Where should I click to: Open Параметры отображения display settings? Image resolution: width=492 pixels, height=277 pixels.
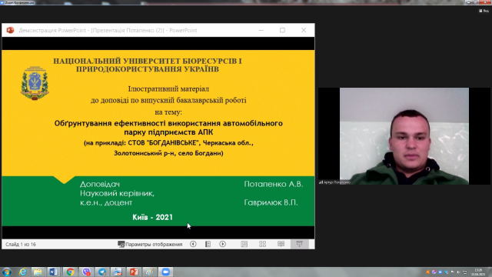150,244
